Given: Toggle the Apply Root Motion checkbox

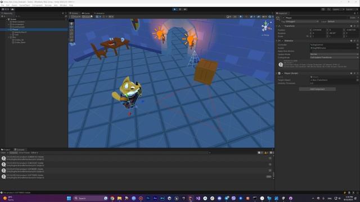Looking at the screenshot, I should click(x=311, y=51).
